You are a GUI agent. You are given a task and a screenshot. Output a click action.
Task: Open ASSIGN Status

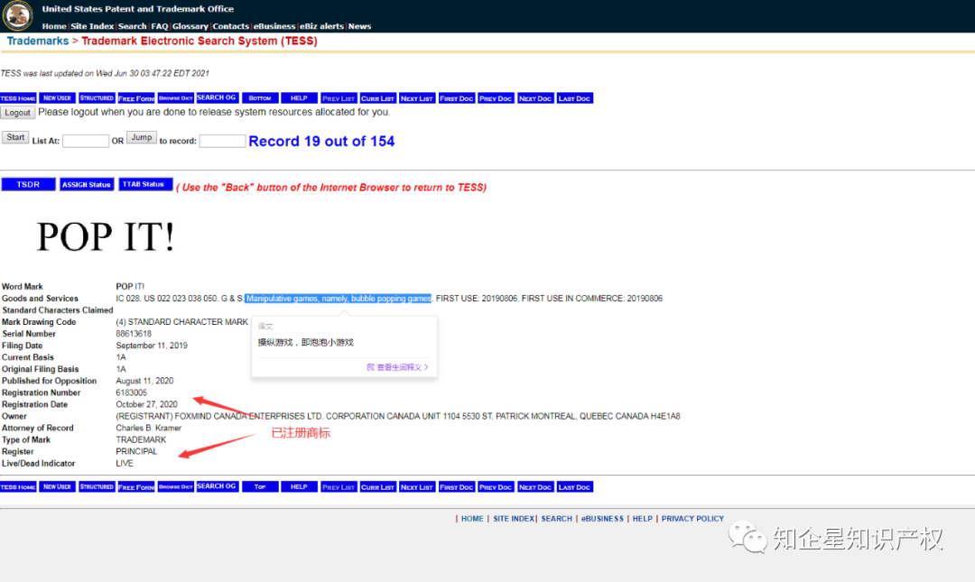pyautogui.click(x=87, y=185)
